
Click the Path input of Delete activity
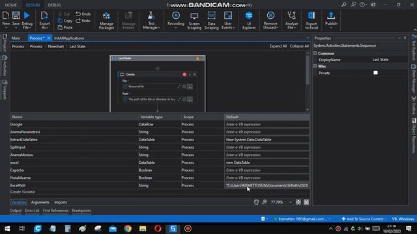pos(152,99)
